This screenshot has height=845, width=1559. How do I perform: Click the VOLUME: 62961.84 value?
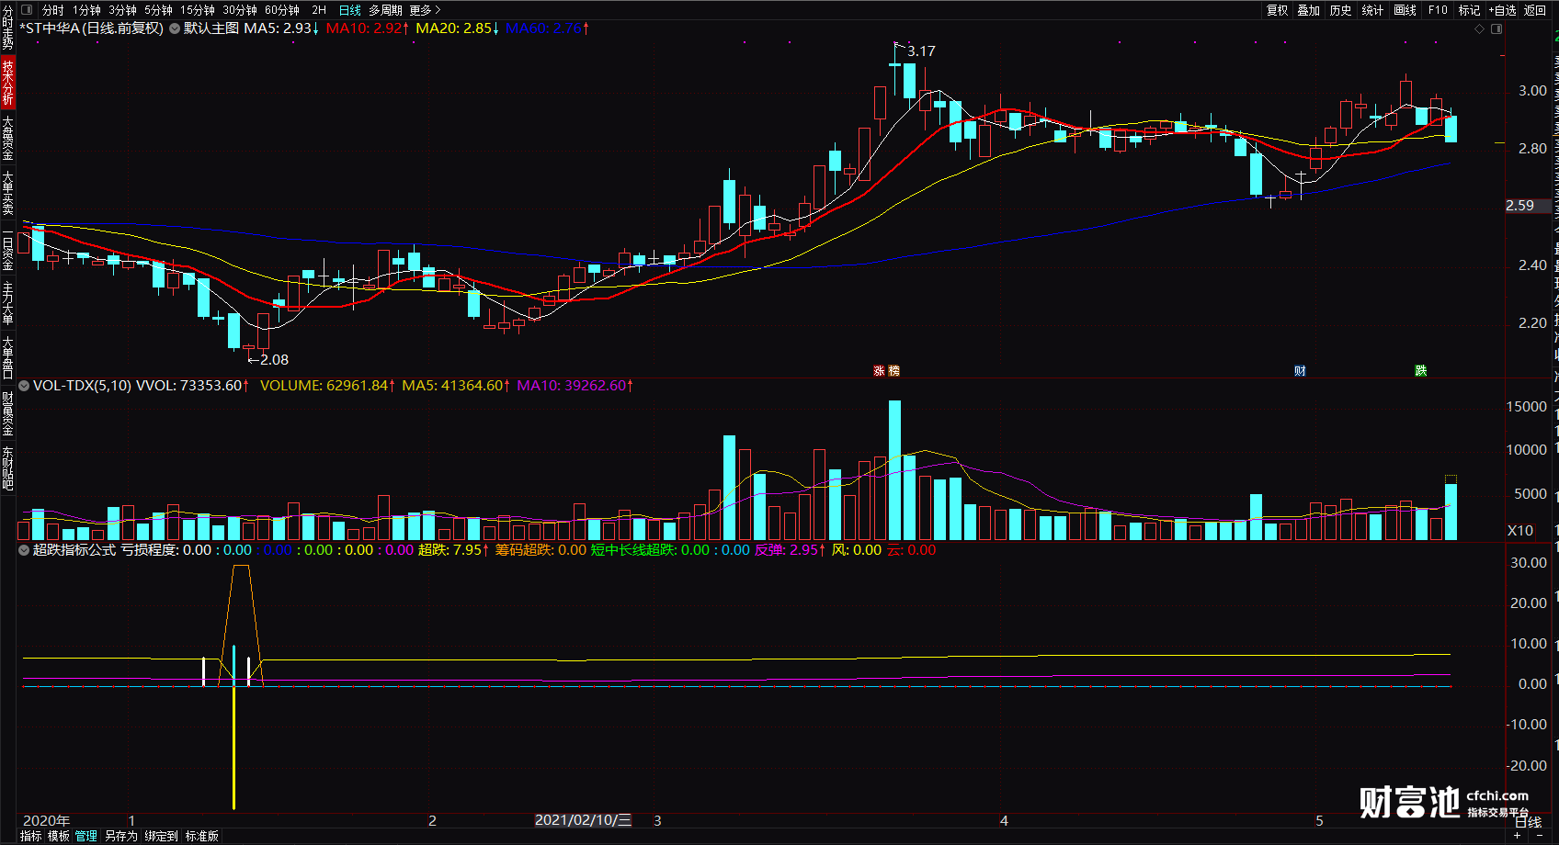(327, 386)
